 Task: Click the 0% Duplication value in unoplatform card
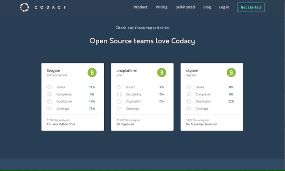(x=162, y=101)
